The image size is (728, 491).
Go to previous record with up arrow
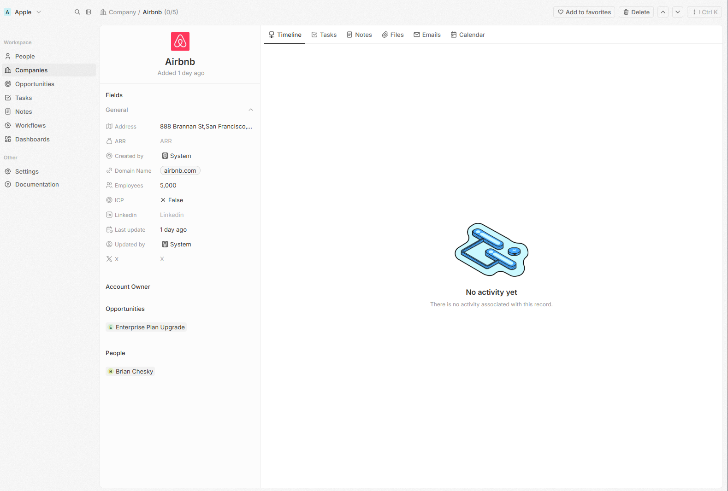click(663, 12)
